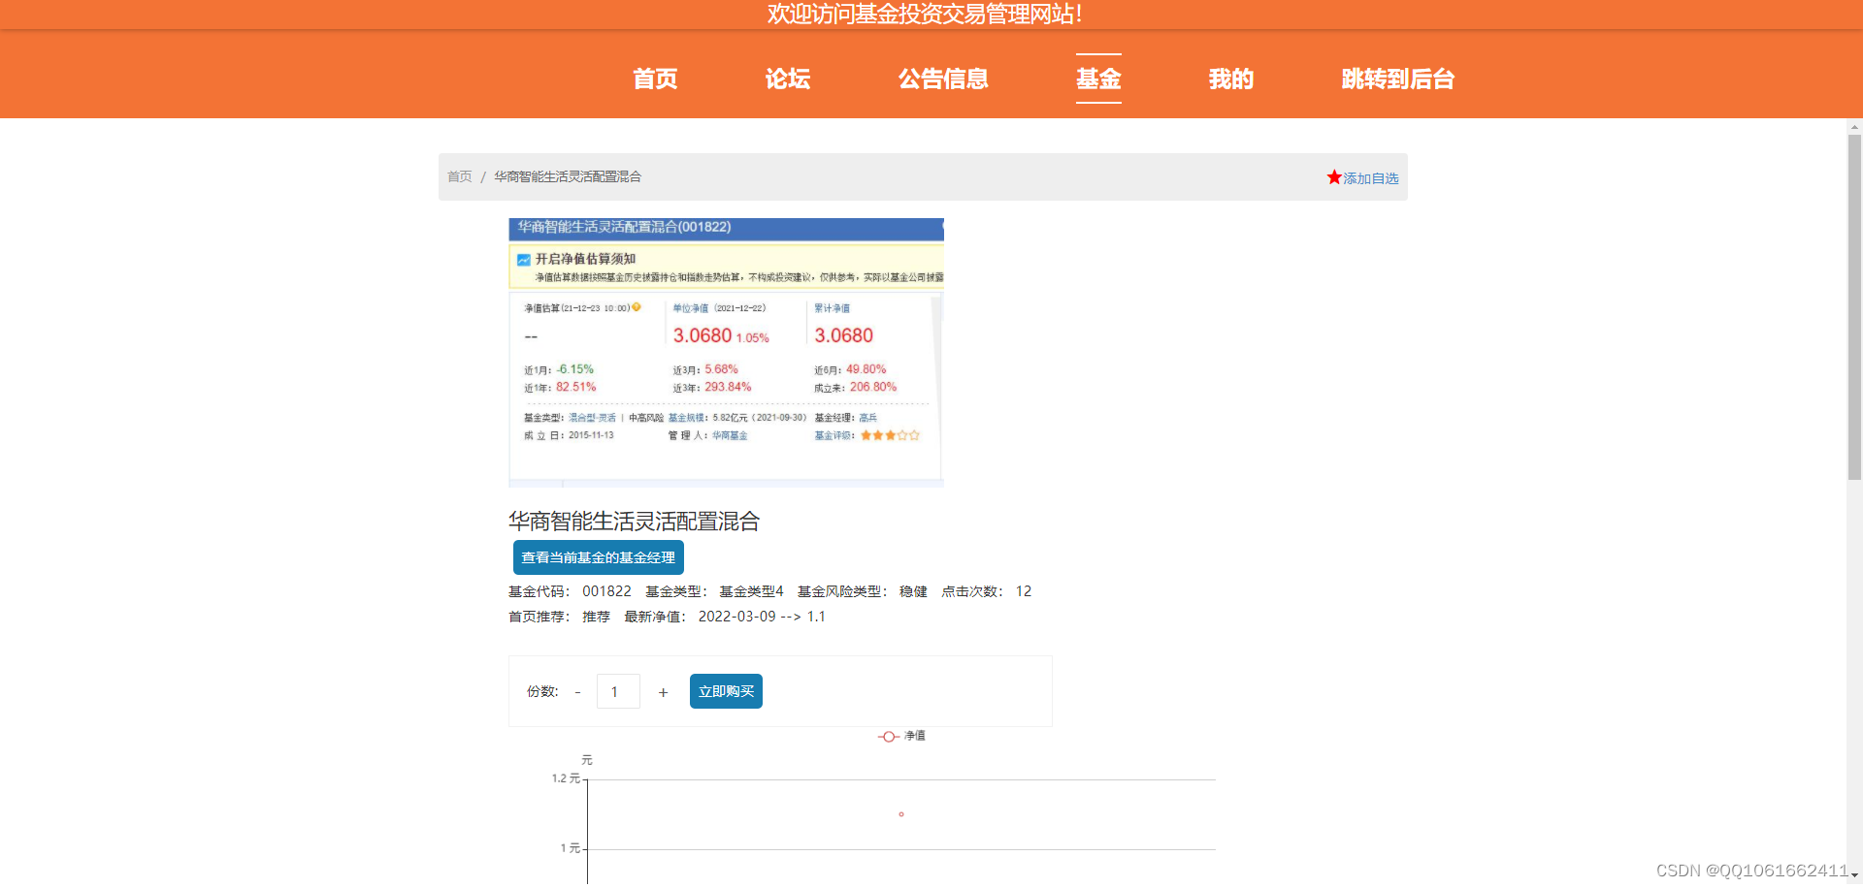Image resolution: width=1863 pixels, height=888 pixels.
Task: Click the 1.2 元 axis label
Action: point(566,778)
